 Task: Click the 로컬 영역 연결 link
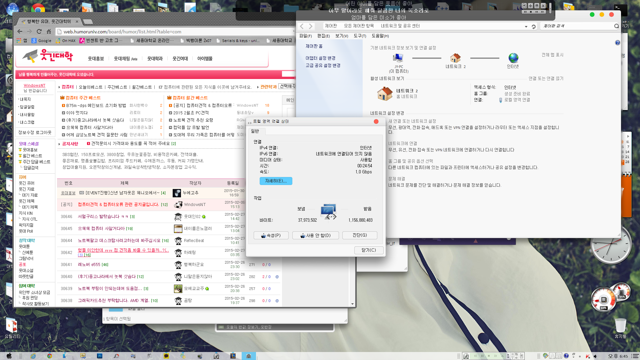[x=517, y=100]
